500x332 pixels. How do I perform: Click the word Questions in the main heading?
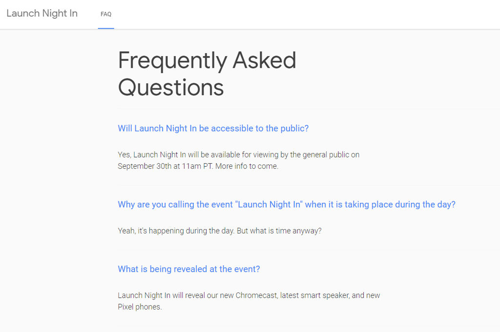171,87
